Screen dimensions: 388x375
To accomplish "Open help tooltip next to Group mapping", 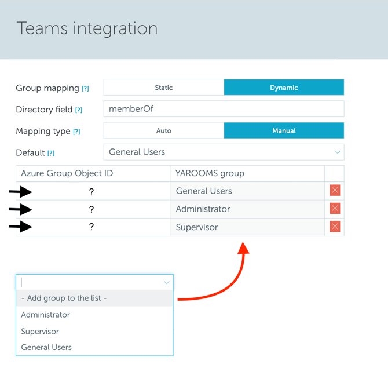I will pos(85,89).
